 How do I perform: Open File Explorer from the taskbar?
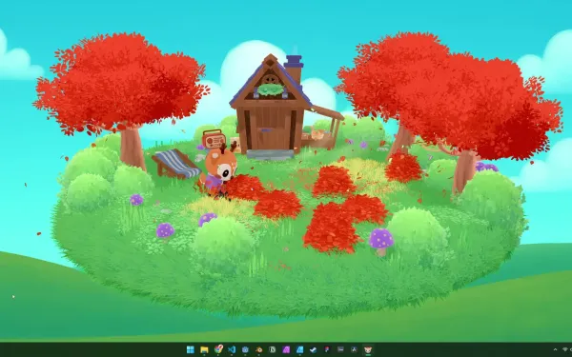pyautogui.click(x=204, y=349)
